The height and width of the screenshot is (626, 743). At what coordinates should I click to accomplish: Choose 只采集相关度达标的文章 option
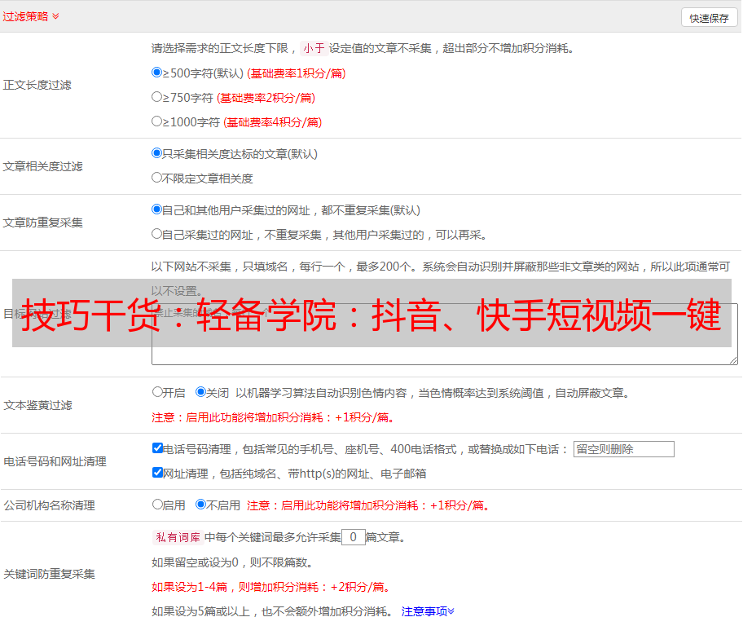[x=157, y=153]
